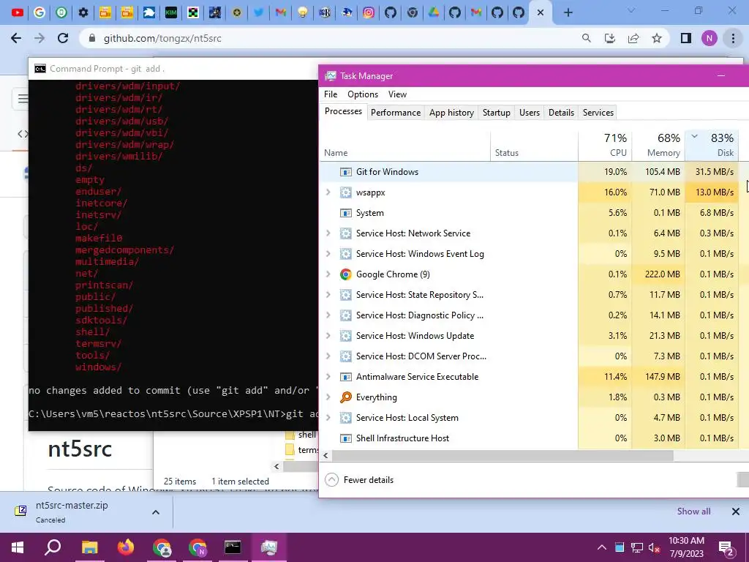Switch to the Instagram browser tab
Screen dimensions: 749x562
coord(369,12)
